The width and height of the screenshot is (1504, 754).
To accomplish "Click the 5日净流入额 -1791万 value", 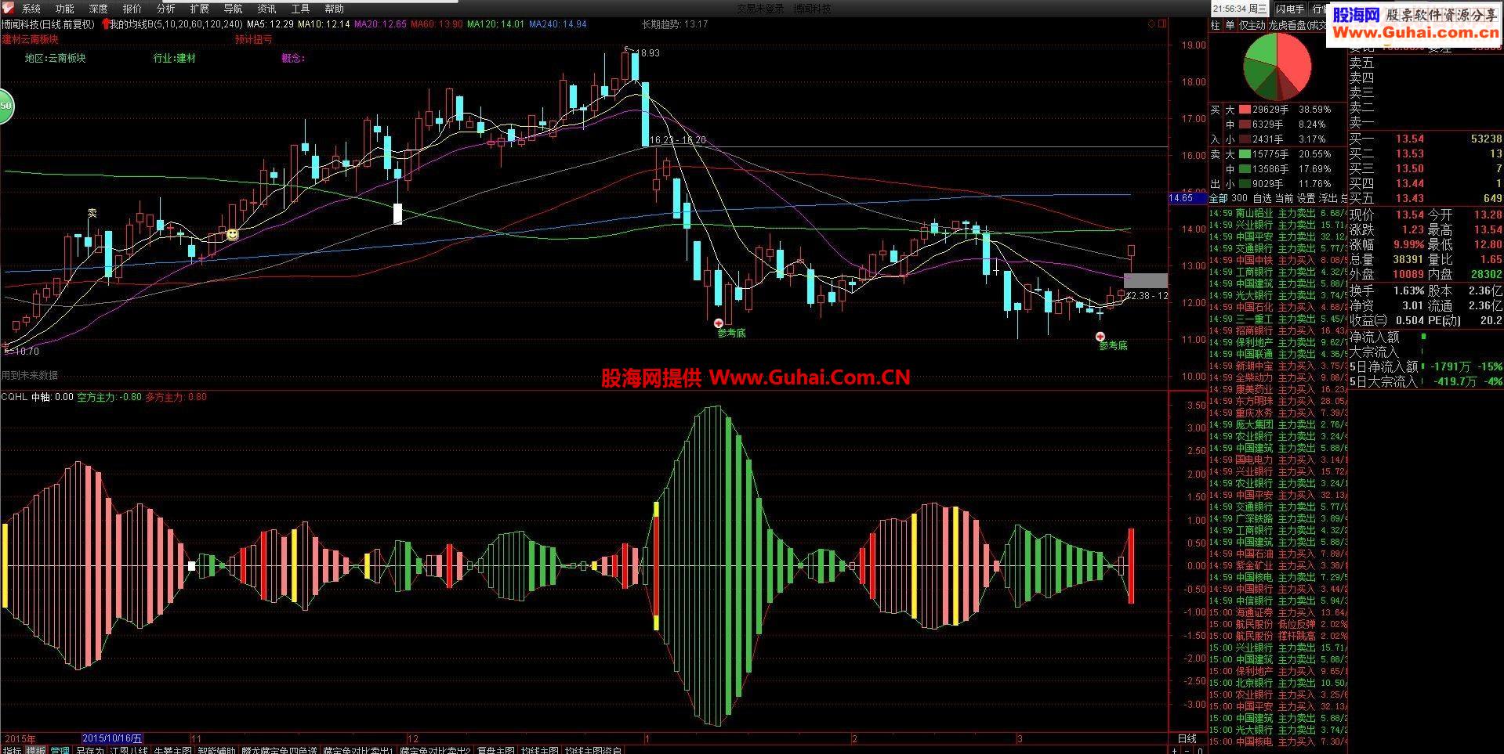I will pos(1450,366).
